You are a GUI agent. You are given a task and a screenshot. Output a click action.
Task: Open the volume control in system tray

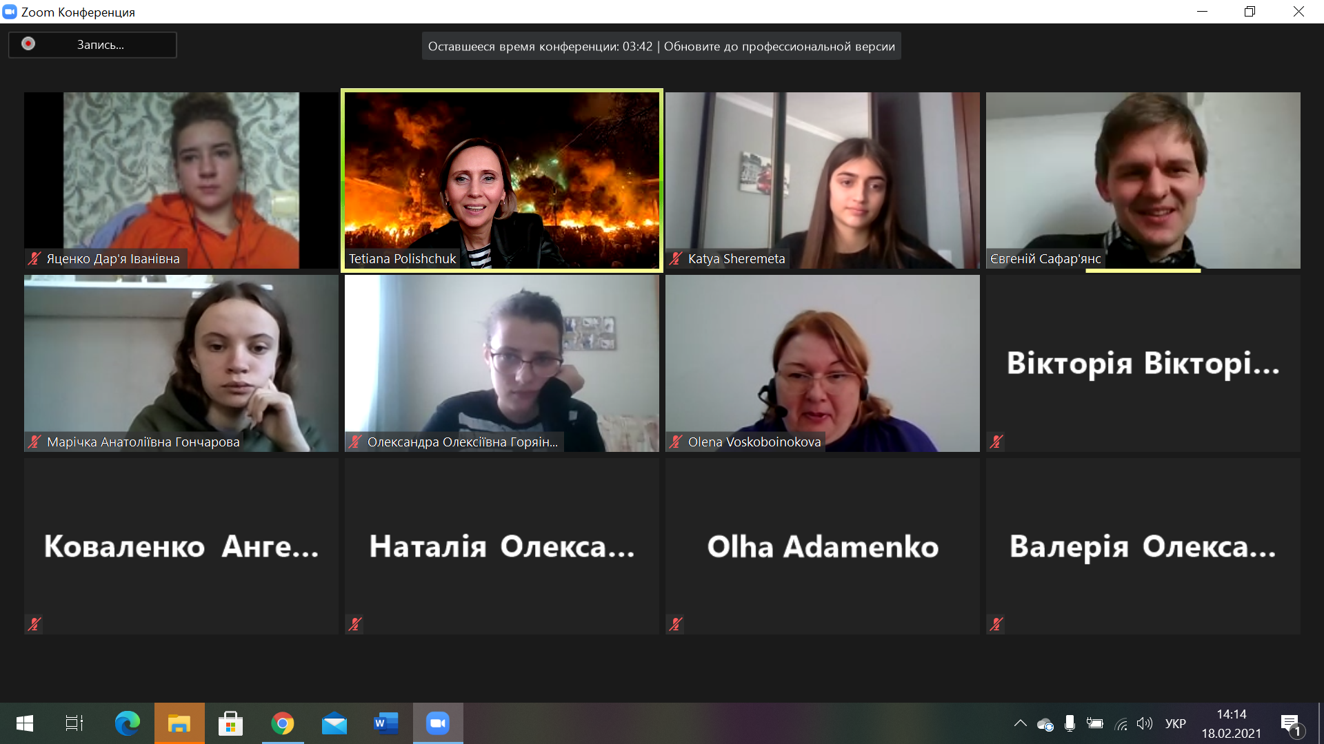(1145, 723)
